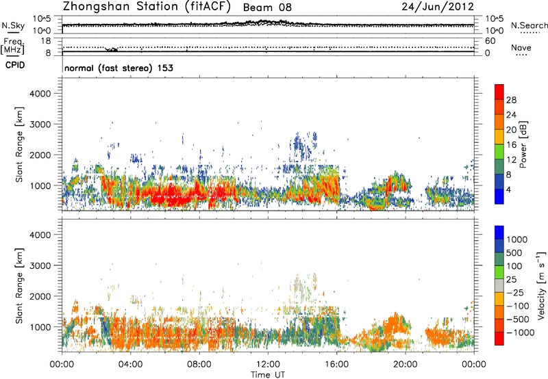The width and height of the screenshot is (548, 379).
Task: Click the '1000' tick on Velocity scale
Action: (516, 239)
